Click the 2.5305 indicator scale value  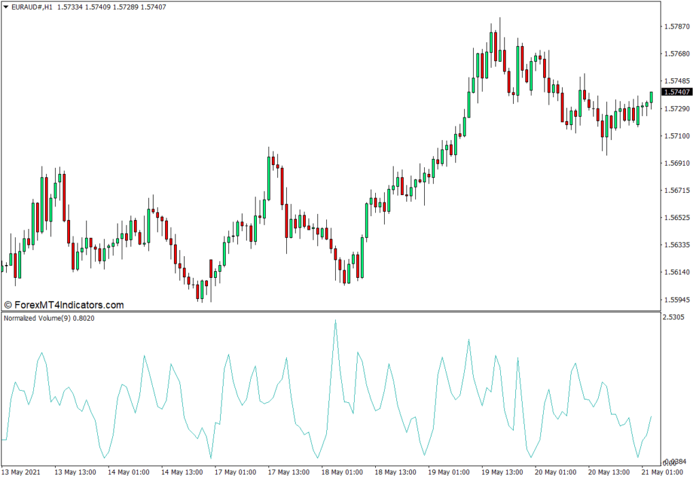pyautogui.click(x=675, y=317)
